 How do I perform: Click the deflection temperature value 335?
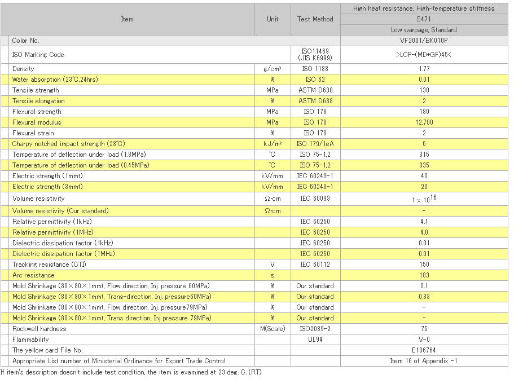(x=424, y=165)
